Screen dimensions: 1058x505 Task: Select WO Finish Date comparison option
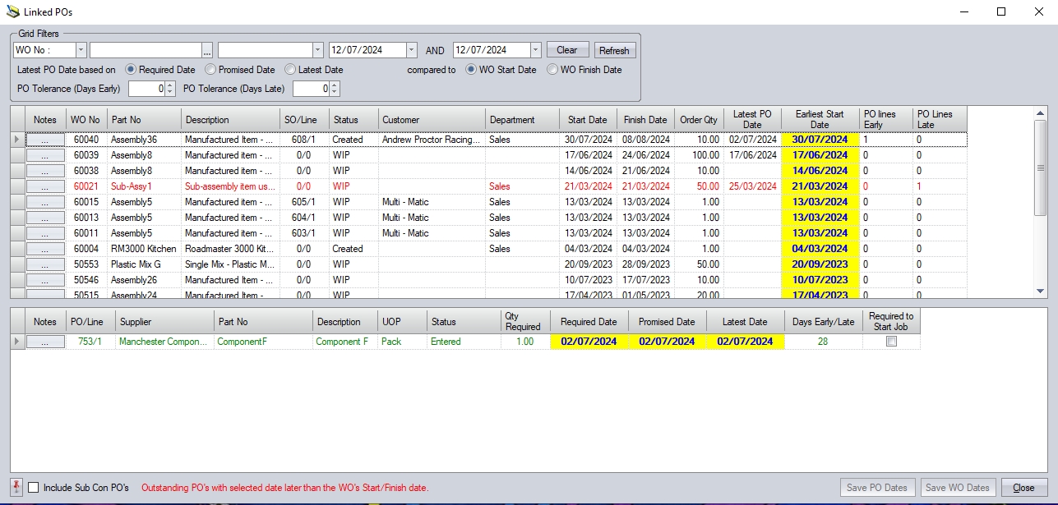point(552,70)
